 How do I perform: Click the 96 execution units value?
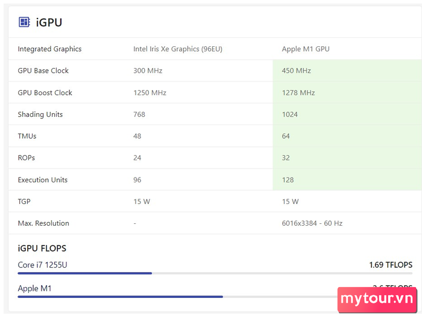(x=137, y=180)
